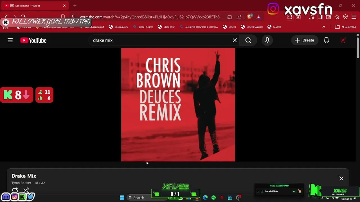Click the Tyrus Booker playlist author
Image resolution: width=360 pixels, height=202 pixels.
[21, 183]
